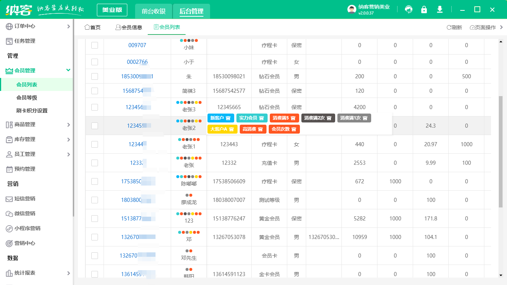Click the 预约管理 calendar icon

pos(9,169)
